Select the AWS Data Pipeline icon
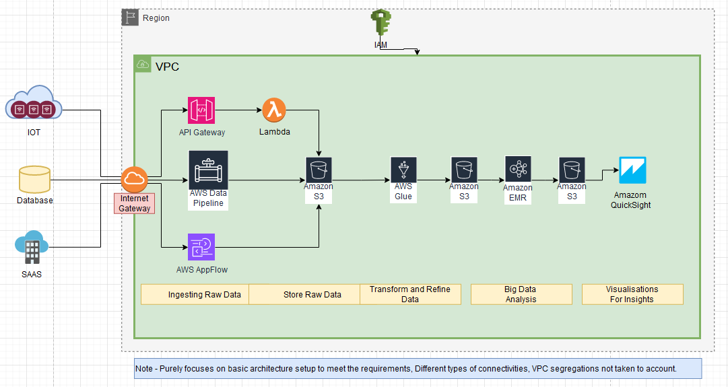Image resolution: width=728 pixels, height=387 pixels. point(208,170)
